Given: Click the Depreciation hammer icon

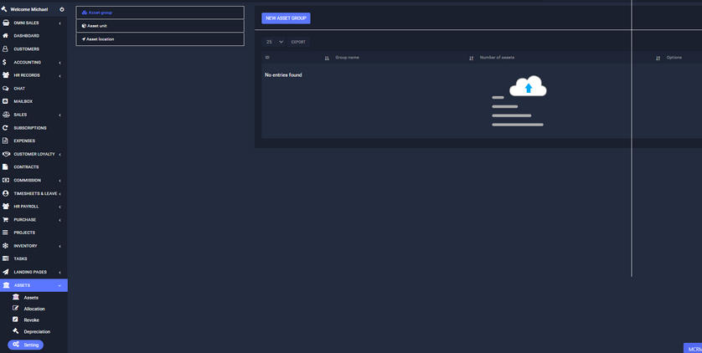Looking at the screenshot, I should pyautogui.click(x=15, y=331).
